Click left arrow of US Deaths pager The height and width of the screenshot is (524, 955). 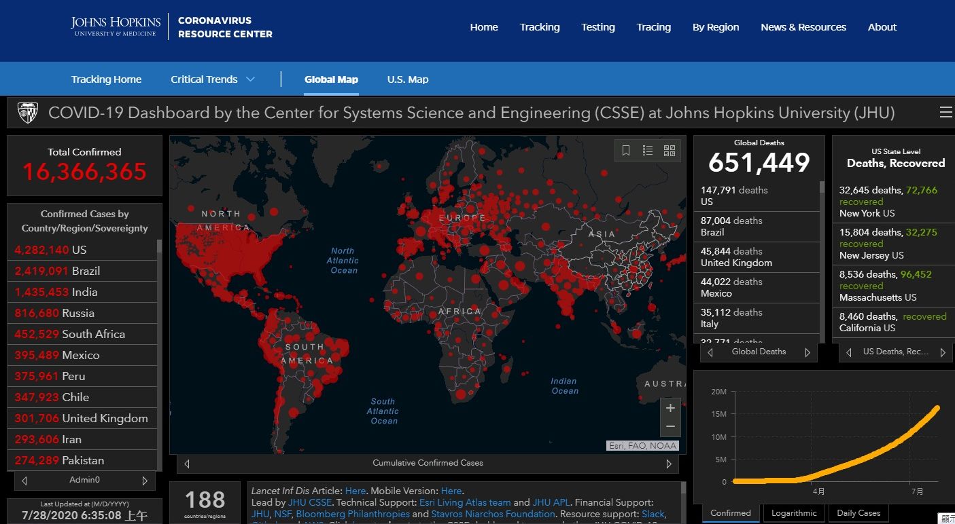848,352
